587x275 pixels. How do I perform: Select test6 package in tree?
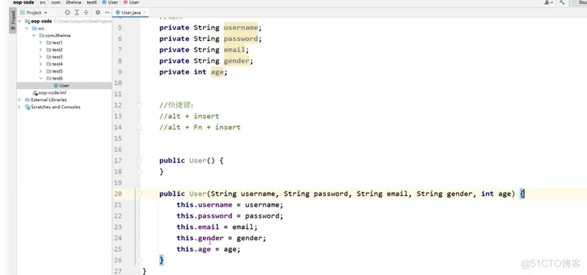57,78
